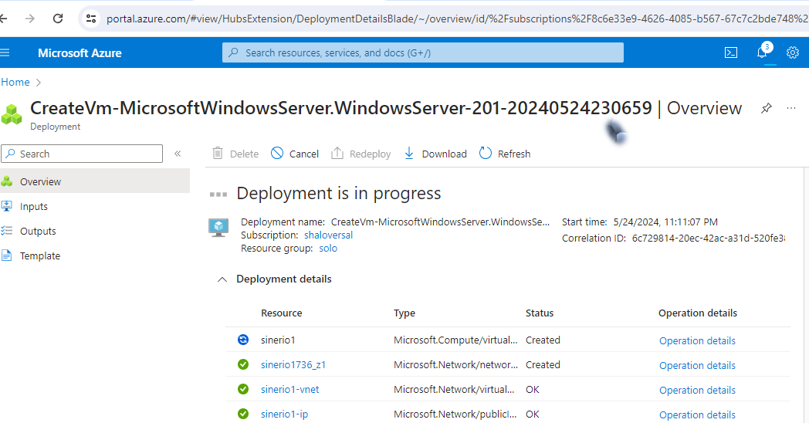The image size is (809, 423).
Task: Download the deployment details
Action: [435, 154]
